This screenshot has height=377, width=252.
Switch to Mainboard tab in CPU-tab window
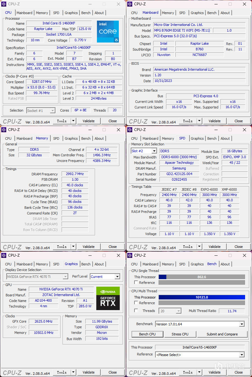[24, 13]
